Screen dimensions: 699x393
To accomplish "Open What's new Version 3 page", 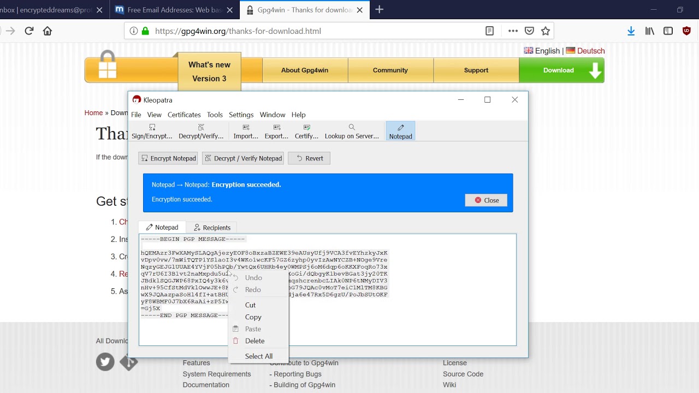I will [x=209, y=72].
